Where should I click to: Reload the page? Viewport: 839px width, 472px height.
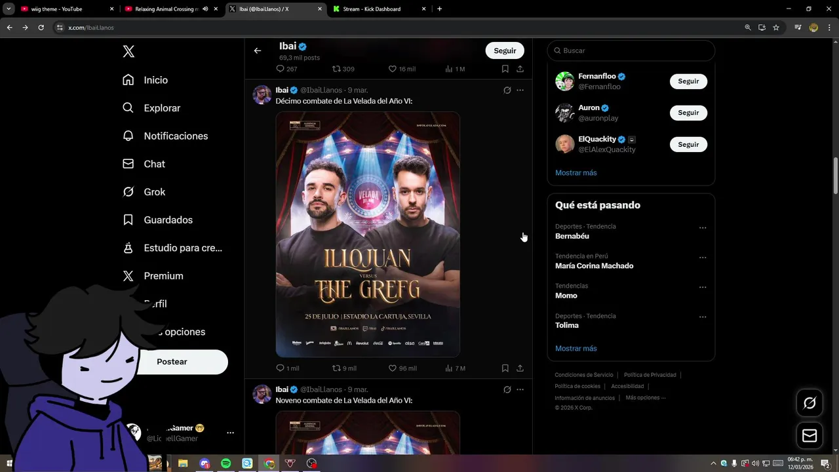click(41, 28)
